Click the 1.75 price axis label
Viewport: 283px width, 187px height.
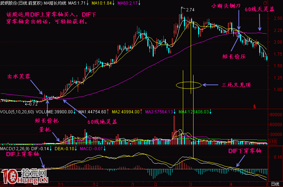point(278,54)
